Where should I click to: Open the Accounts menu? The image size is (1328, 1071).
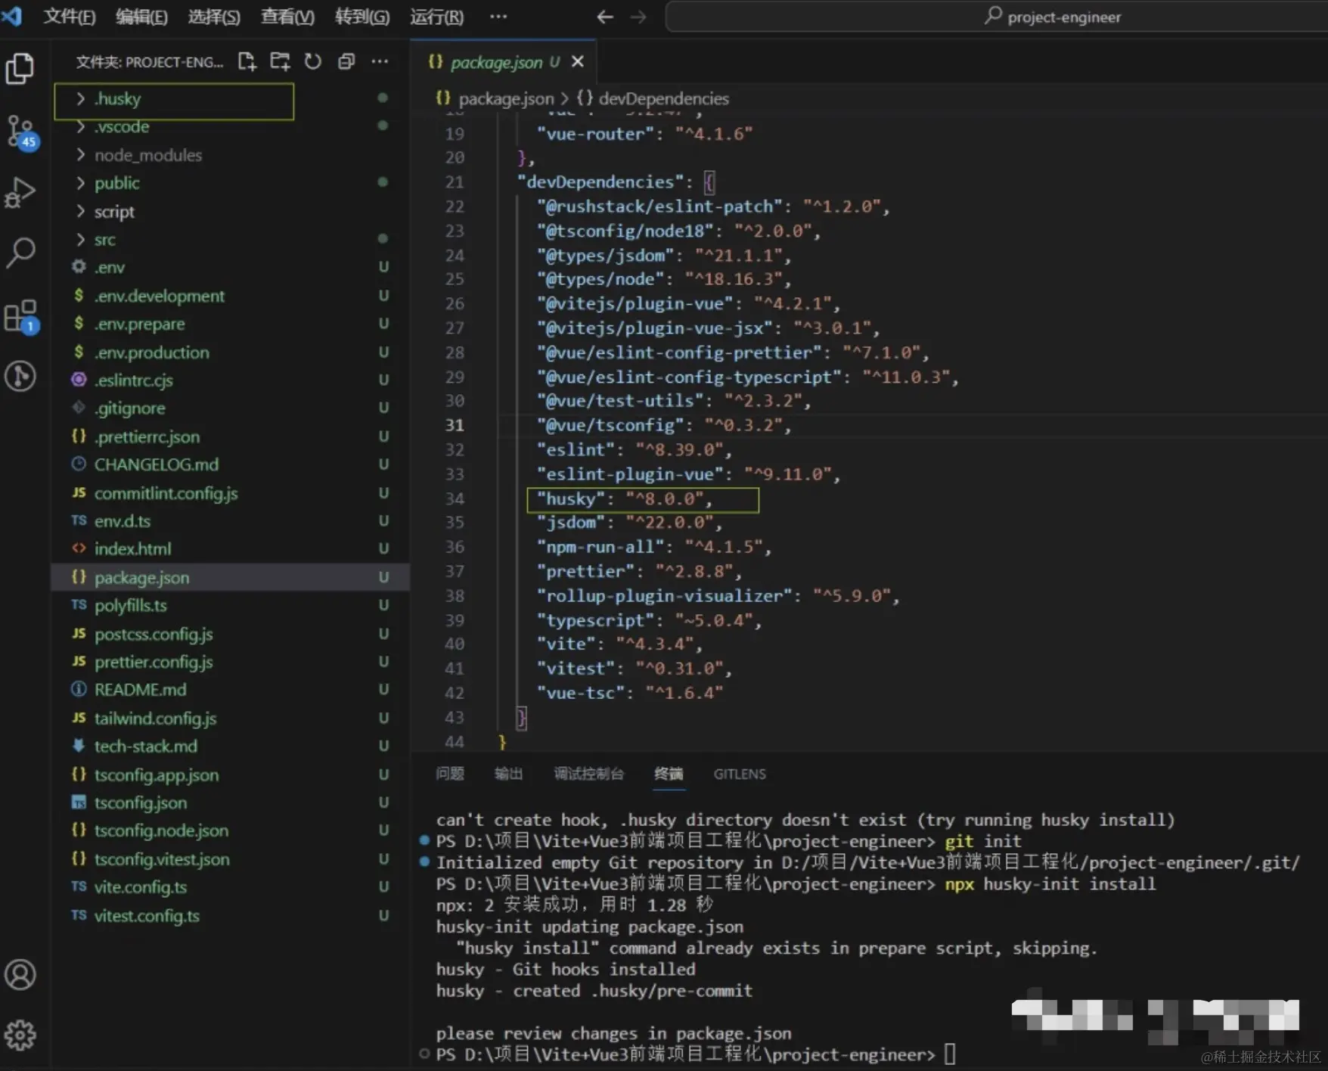tap(20, 975)
